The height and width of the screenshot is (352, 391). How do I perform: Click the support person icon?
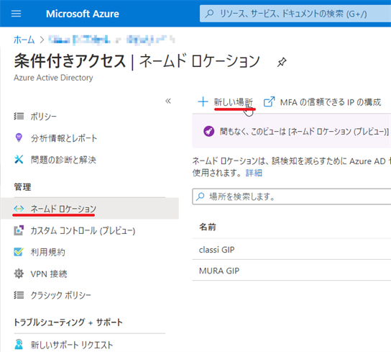19,344
